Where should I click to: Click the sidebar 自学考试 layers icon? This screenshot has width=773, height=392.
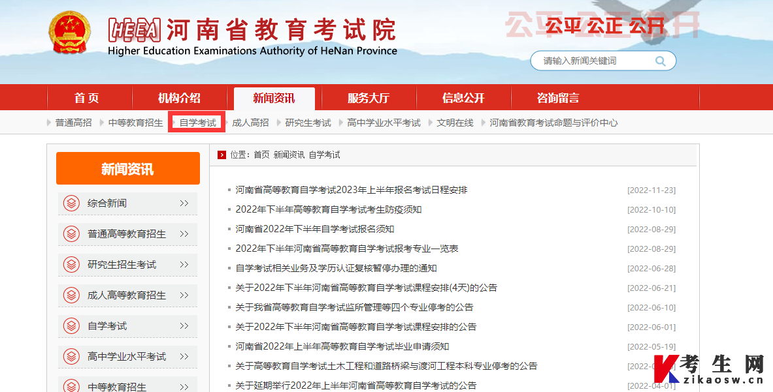[72, 325]
